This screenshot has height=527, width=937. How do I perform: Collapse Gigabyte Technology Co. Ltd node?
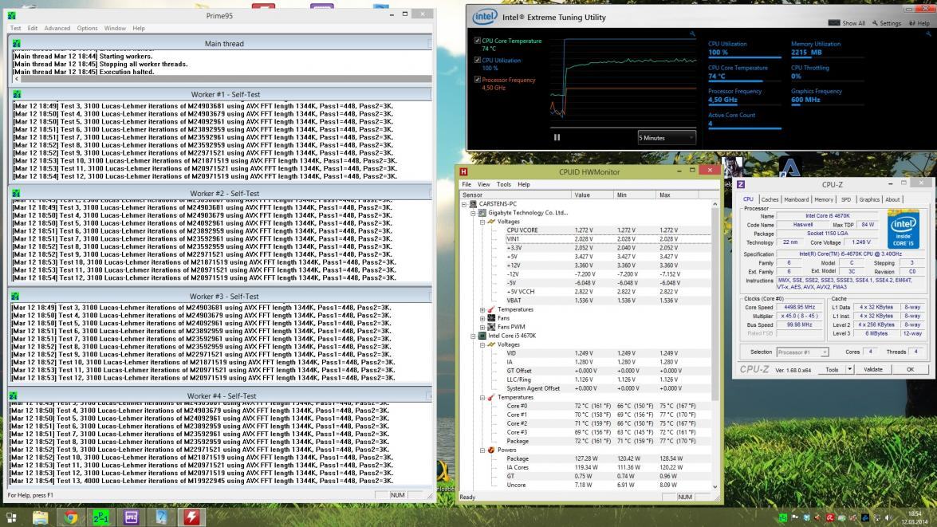pos(473,213)
